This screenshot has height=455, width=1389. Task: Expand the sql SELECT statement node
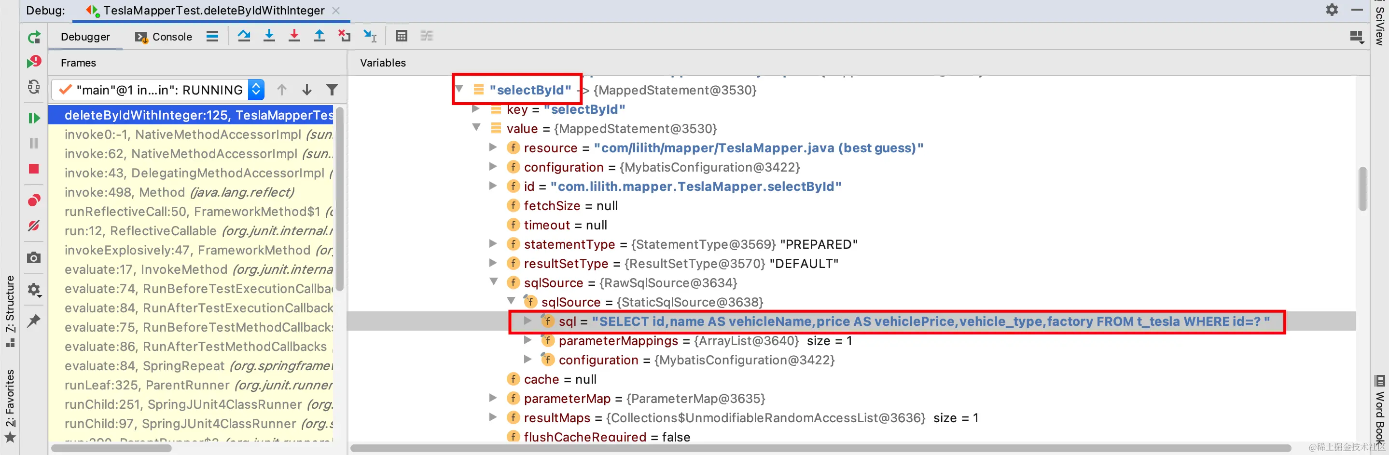point(528,321)
